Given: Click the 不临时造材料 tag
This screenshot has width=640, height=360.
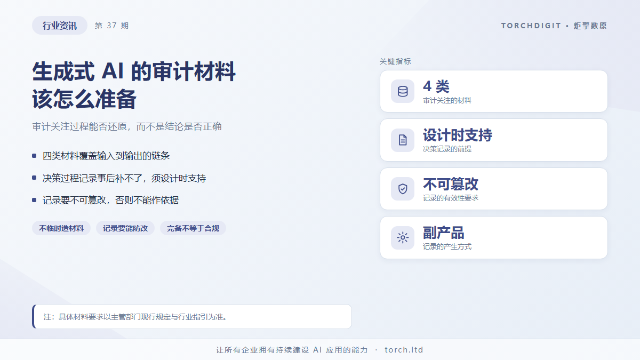Looking at the screenshot, I should point(61,228).
